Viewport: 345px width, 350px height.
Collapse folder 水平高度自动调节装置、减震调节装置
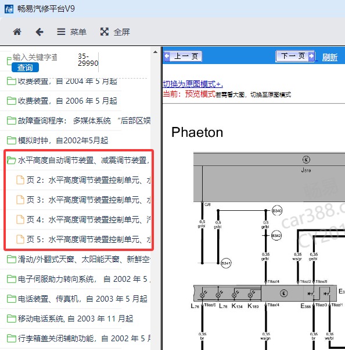tap(78, 160)
